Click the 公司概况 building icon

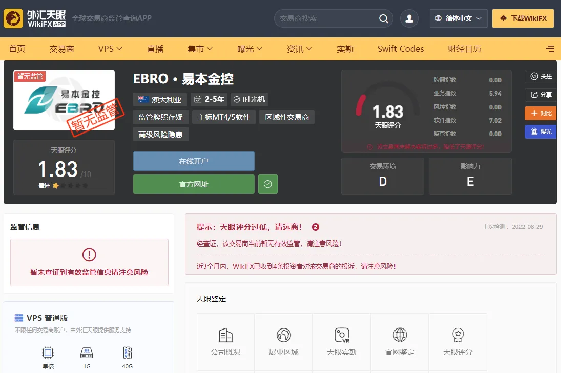click(225, 335)
